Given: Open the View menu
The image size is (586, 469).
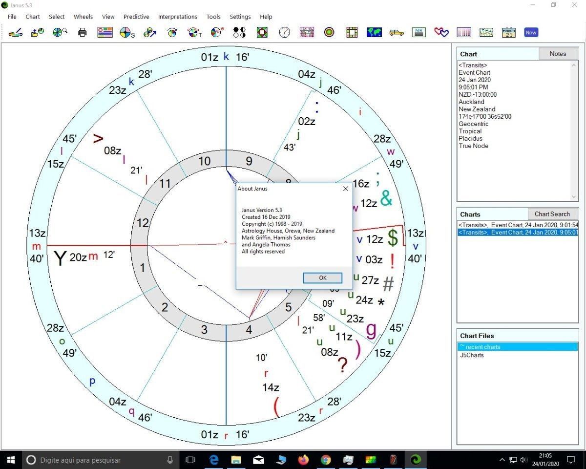Looking at the screenshot, I should [108, 17].
